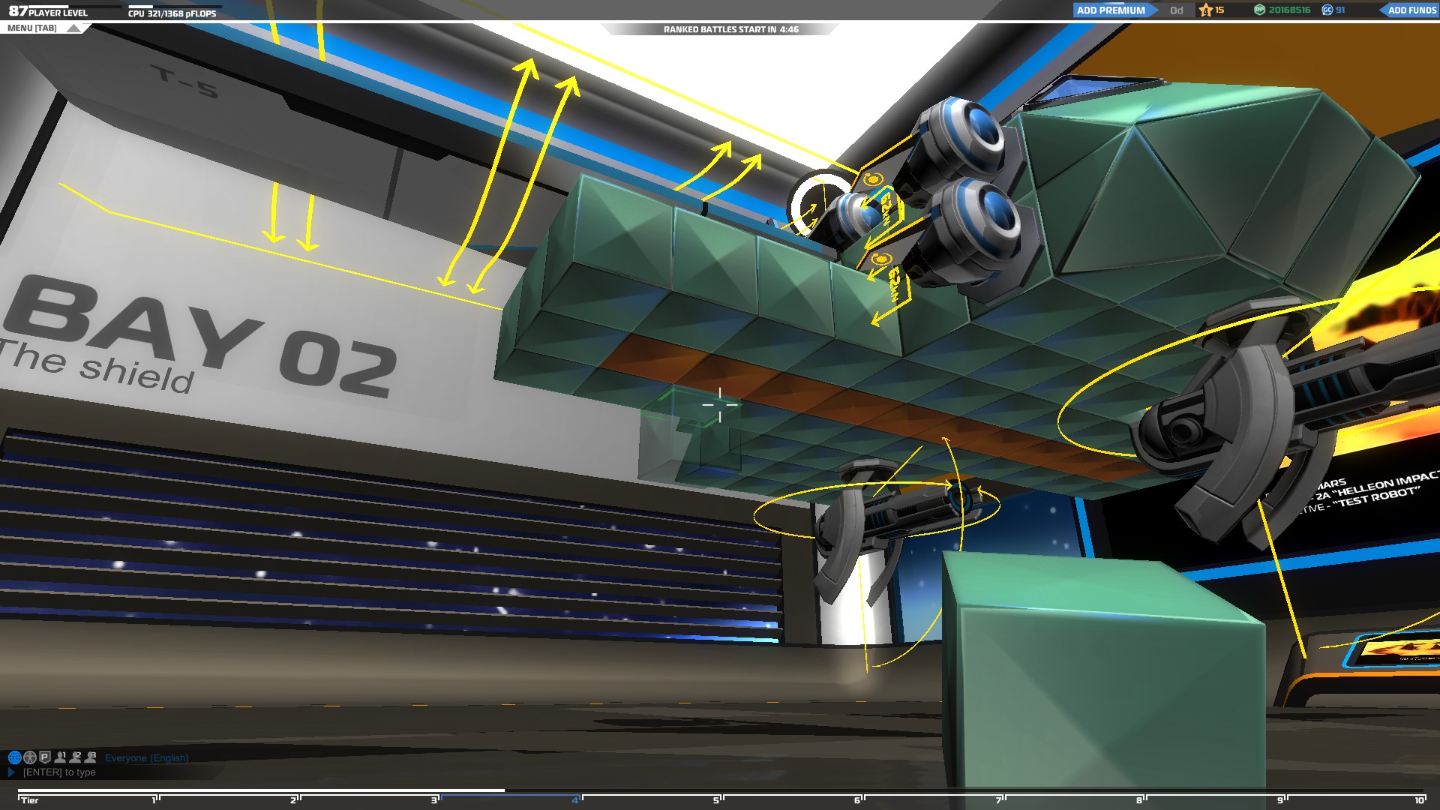Click the gold star rating icon
This screenshot has width=1440, height=810.
coord(1206,10)
